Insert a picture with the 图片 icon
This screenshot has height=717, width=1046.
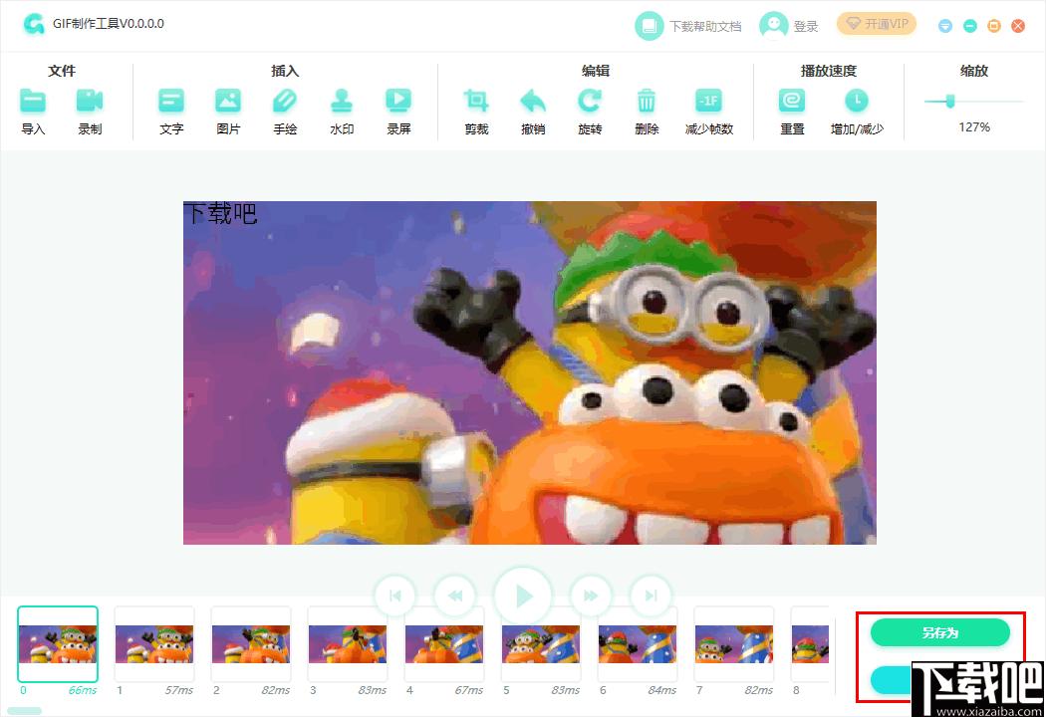pyautogui.click(x=228, y=102)
